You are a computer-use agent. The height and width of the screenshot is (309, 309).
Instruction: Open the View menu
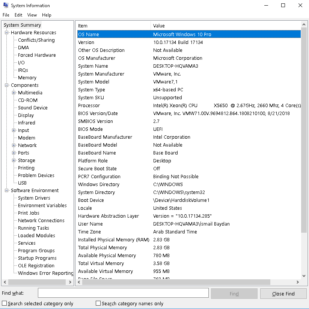[x=32, y=15]
